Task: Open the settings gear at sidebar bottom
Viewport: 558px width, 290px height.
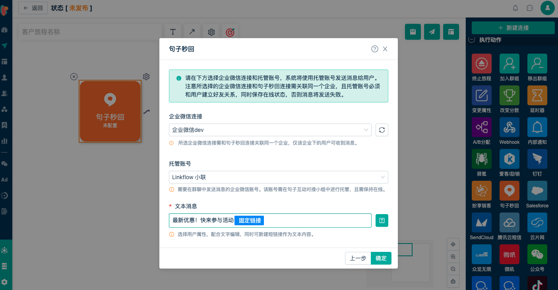Action: tap(5, 282)
